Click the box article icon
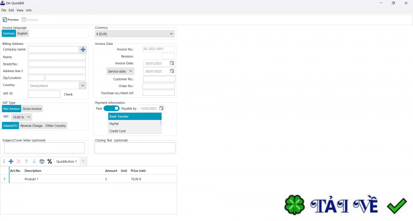The image size is (413, 221). [42, 161]
